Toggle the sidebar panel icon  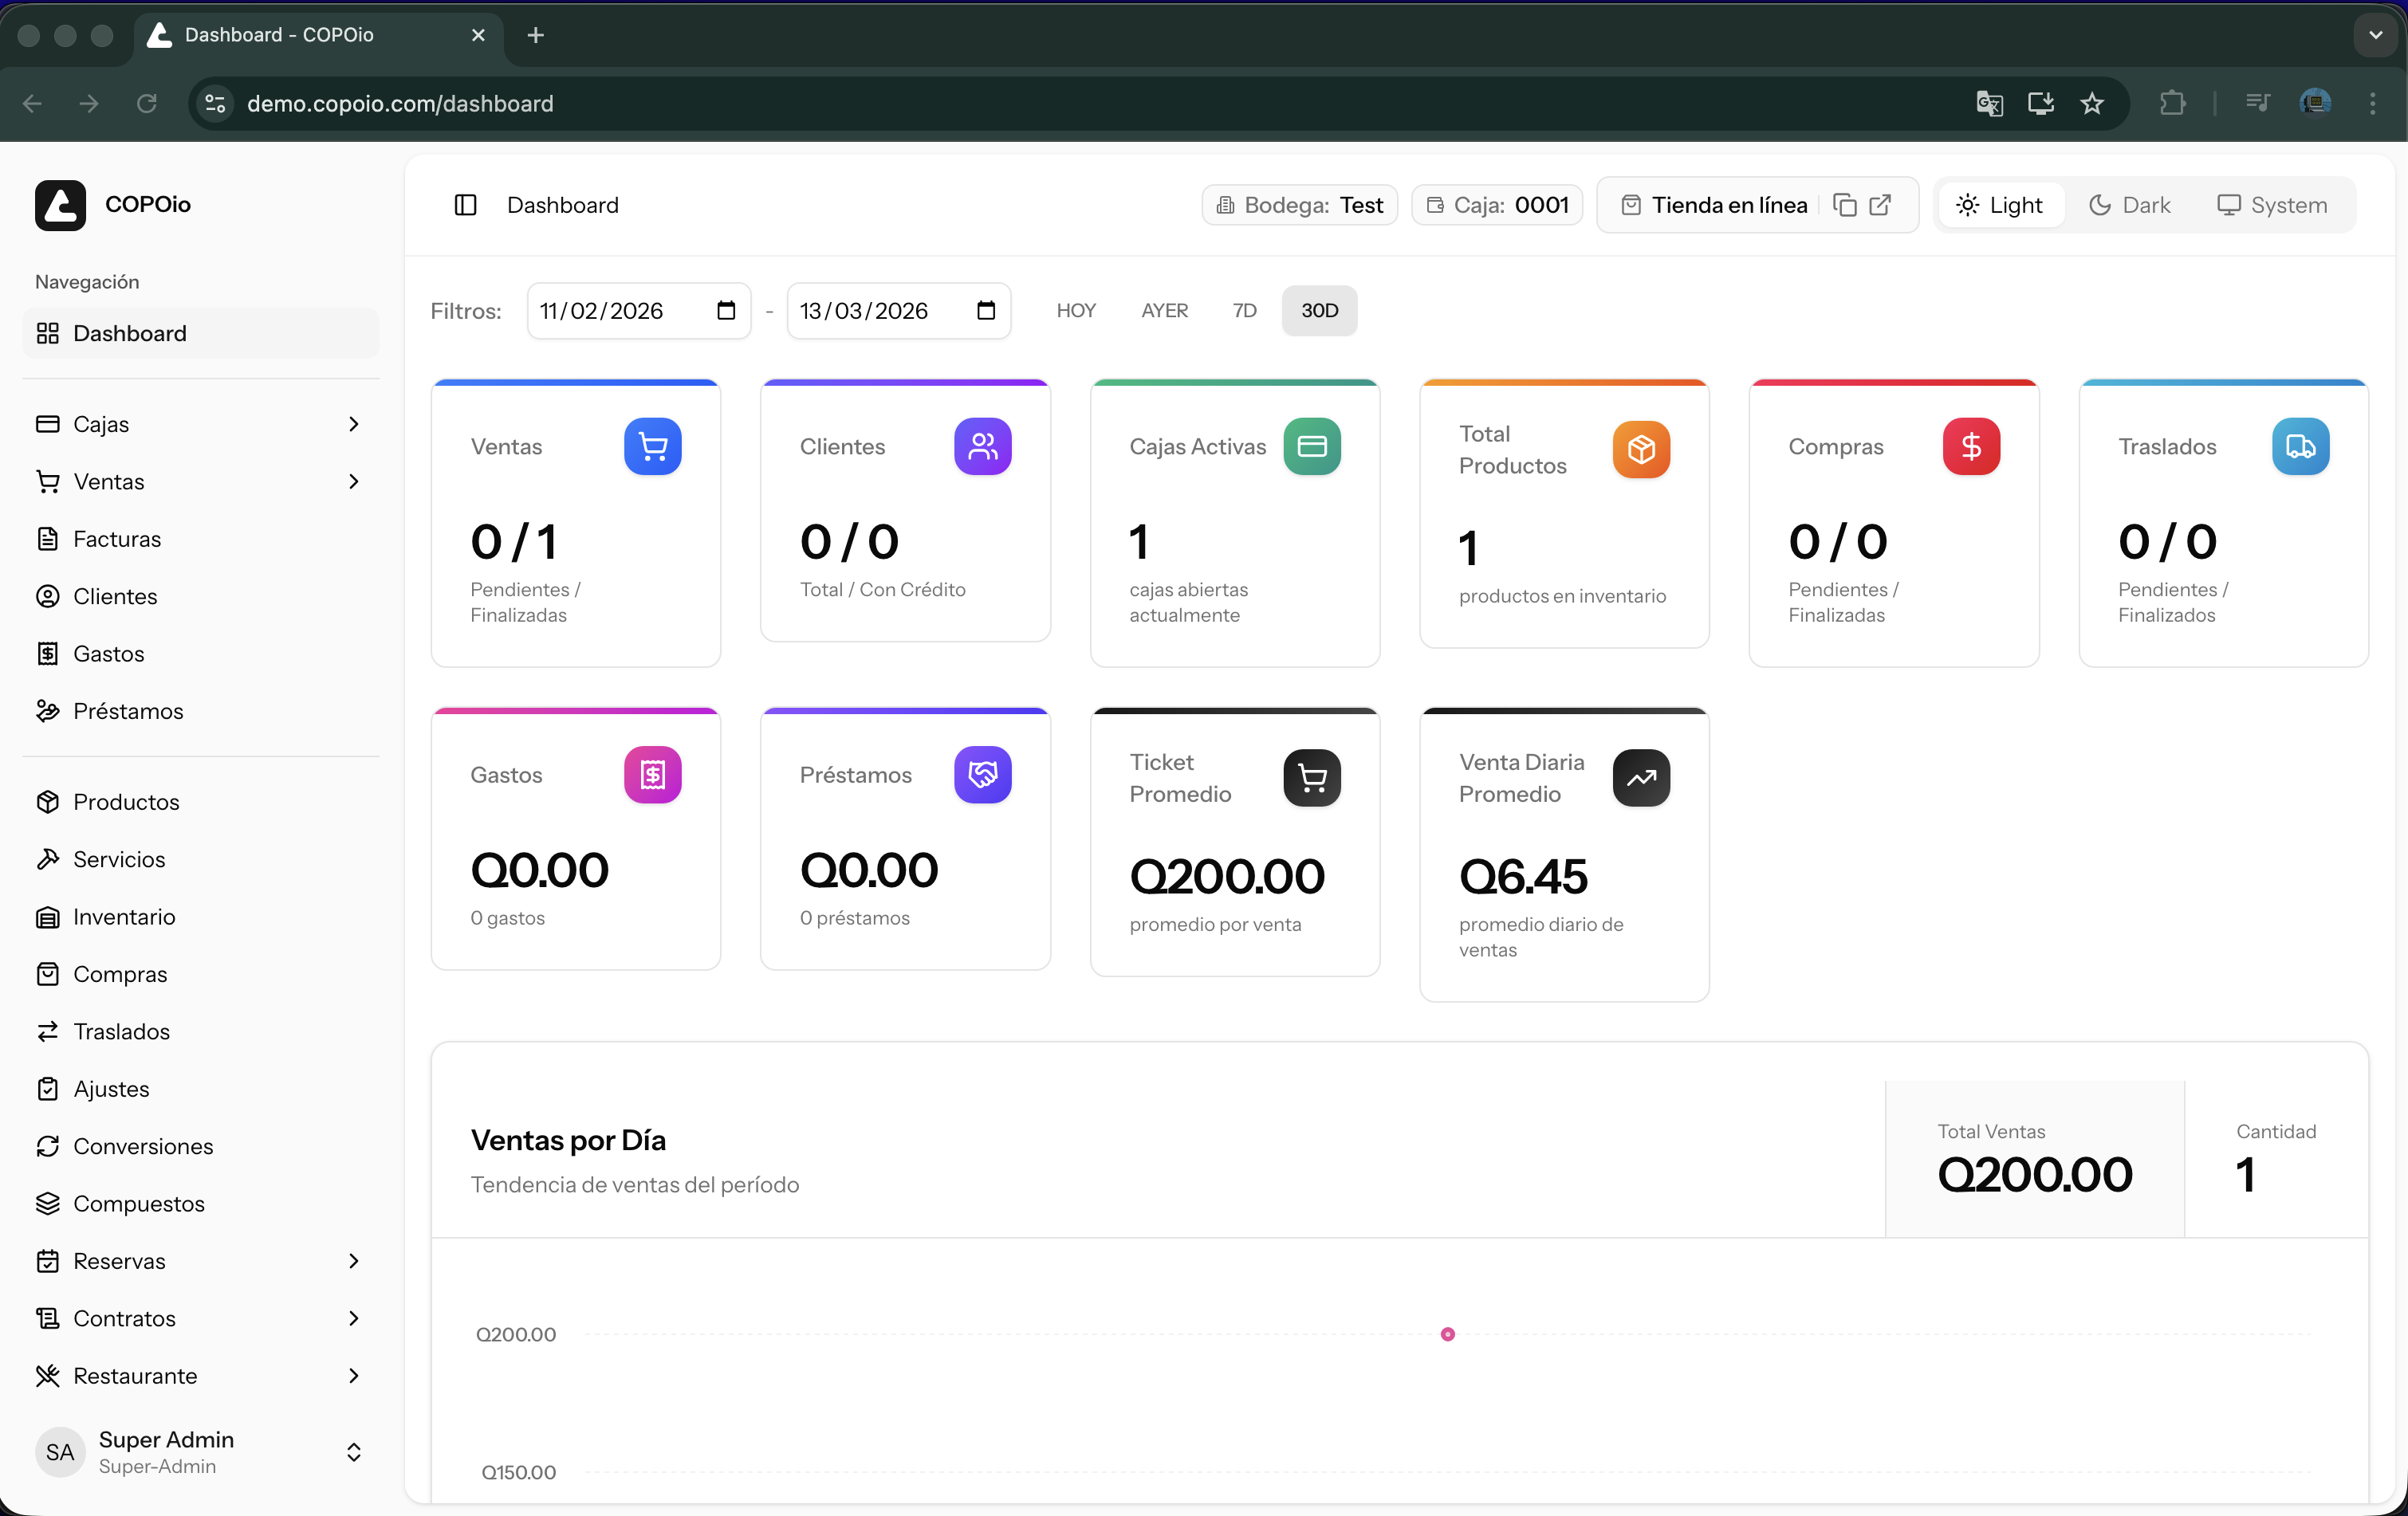point(465,205)
